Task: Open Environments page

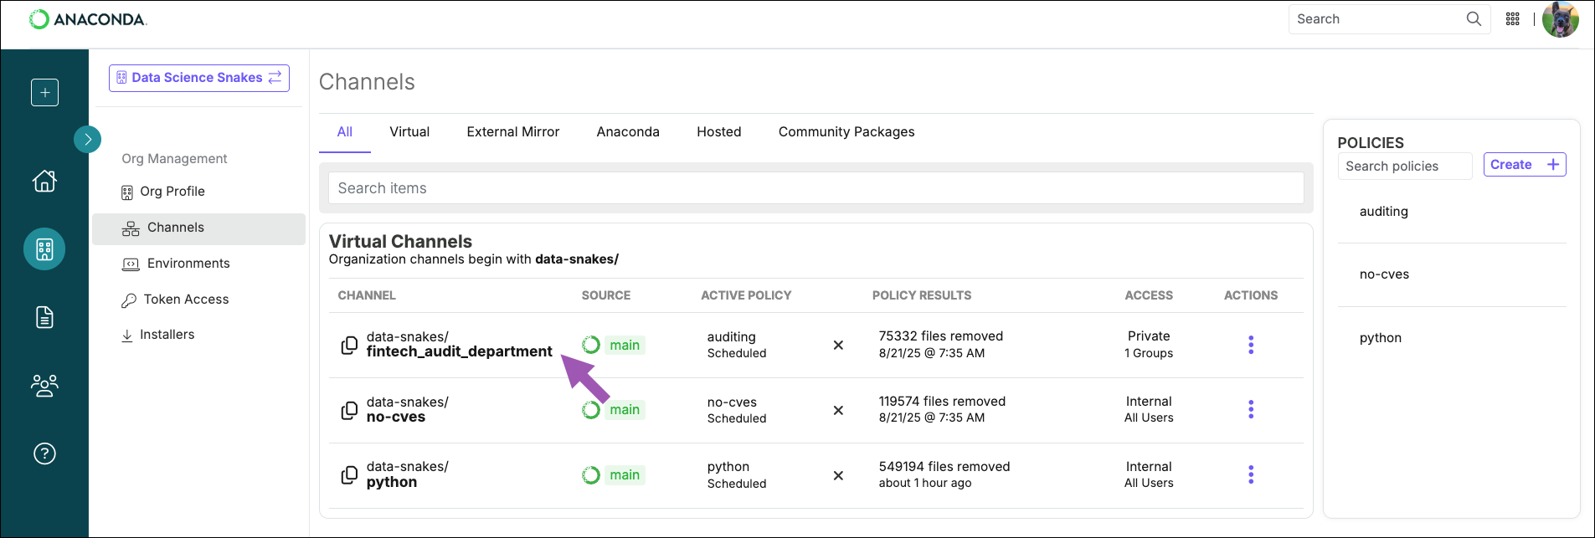Action: pos(176,264)
